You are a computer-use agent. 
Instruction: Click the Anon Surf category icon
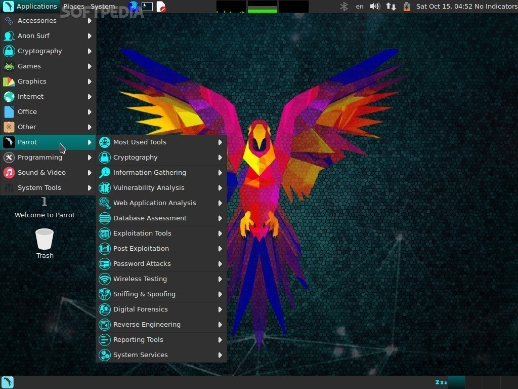9,36
